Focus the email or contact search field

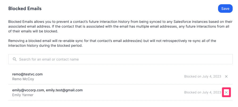coord(120,59)
